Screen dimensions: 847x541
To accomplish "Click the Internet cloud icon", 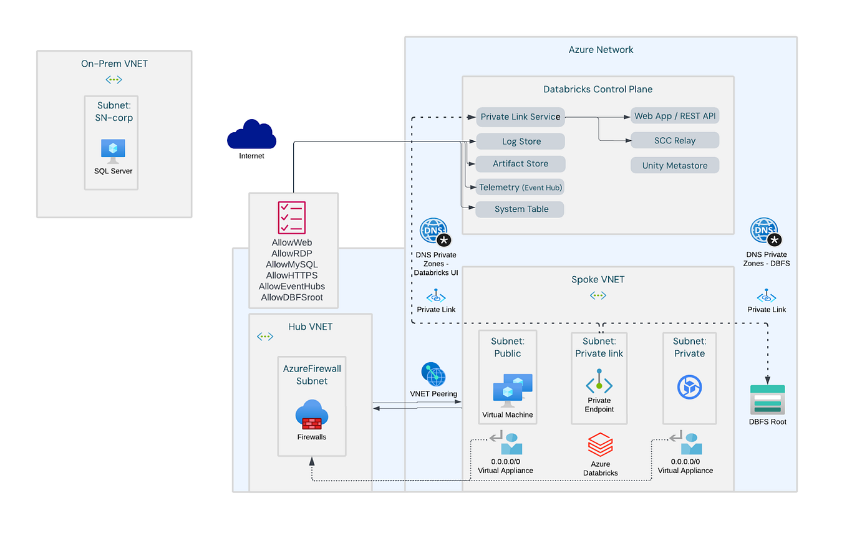I will click(x=251, y=134).
